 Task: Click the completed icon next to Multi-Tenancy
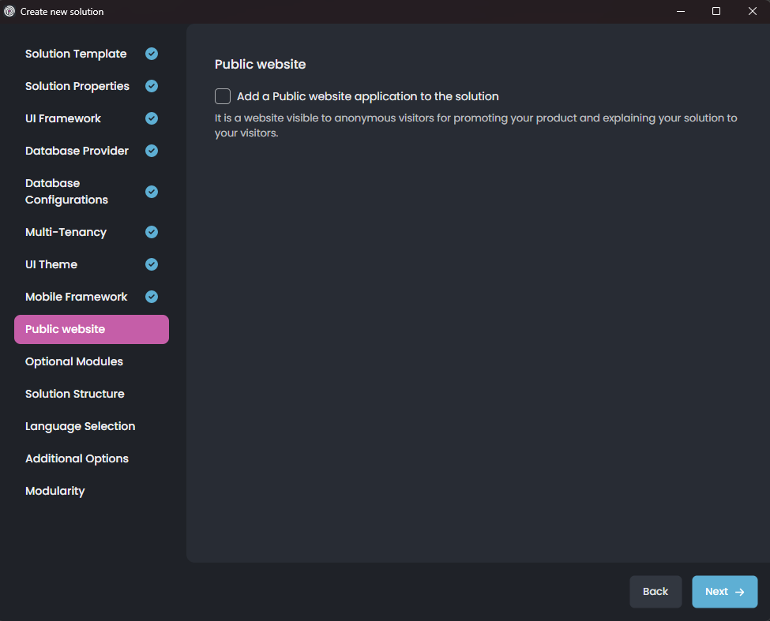(151, 232)
